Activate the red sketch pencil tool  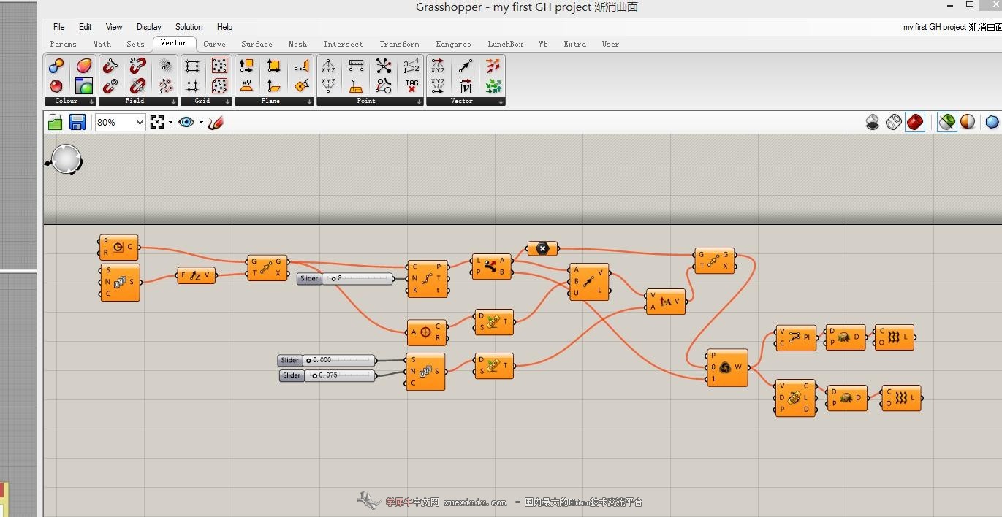point(215,122)
